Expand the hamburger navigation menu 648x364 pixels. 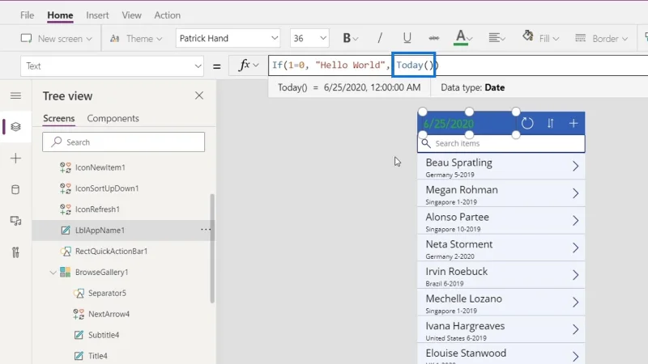(15, 95)
